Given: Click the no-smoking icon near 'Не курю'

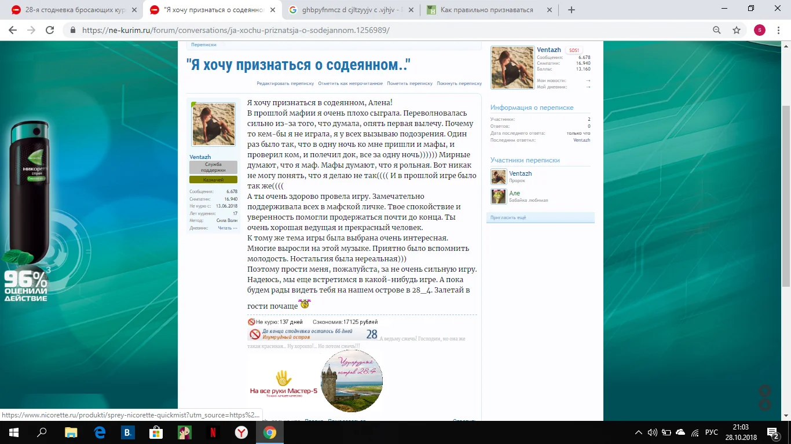Looking at the screenshot, I should pos(251,321).
